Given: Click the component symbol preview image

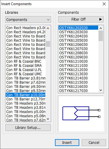Looking at the screenshot, I should (81, 114).
